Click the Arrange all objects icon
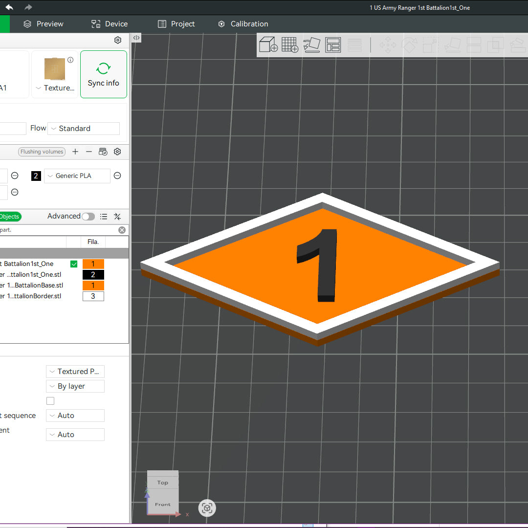 click(x=333, y=45)
